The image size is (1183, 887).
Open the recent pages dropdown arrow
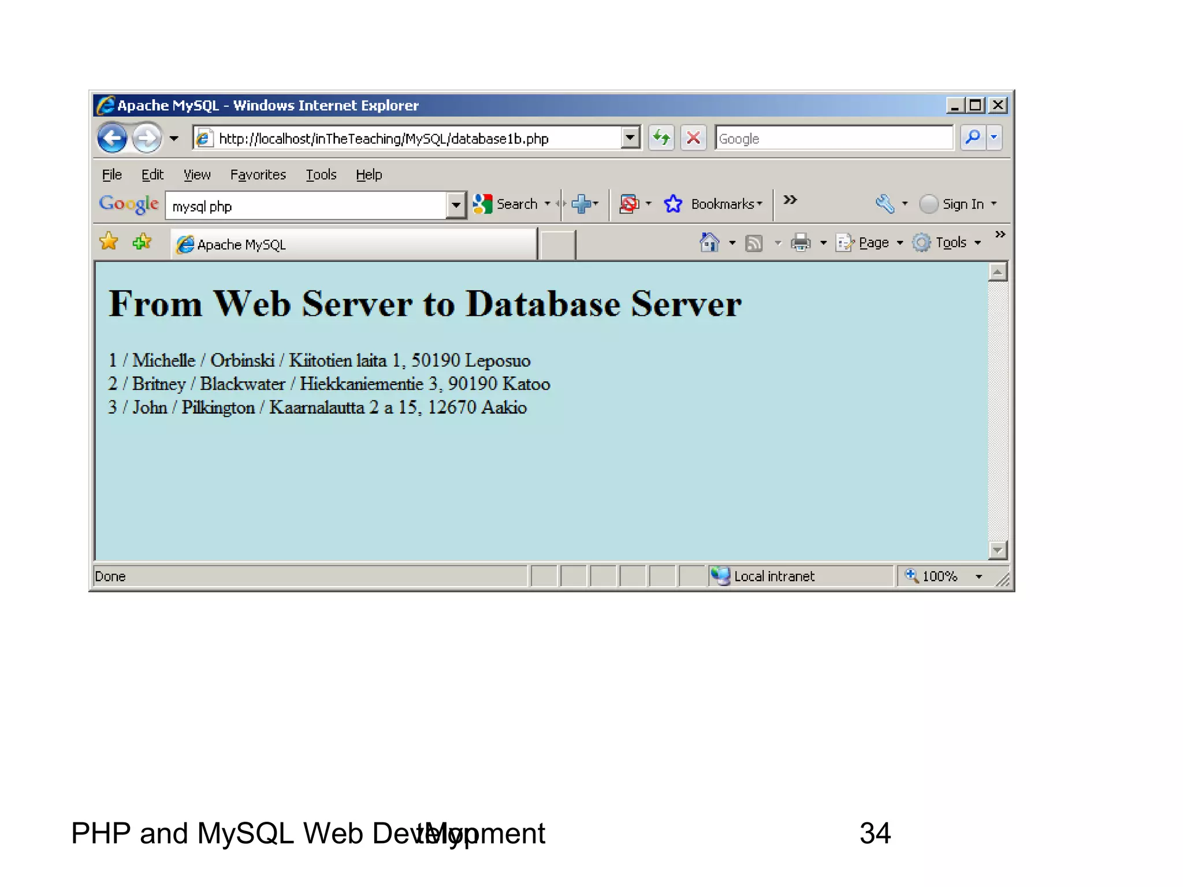[174, 139]
